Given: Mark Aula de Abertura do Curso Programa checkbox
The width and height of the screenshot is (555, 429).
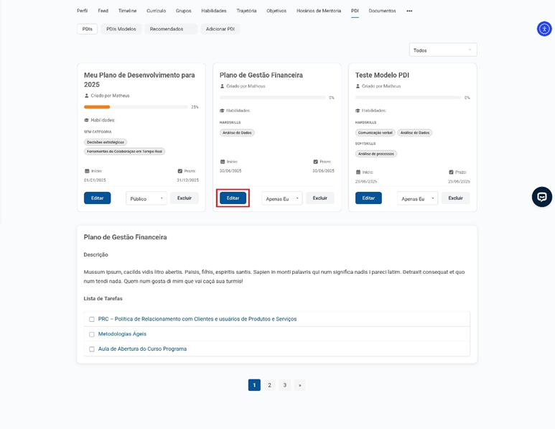Looking at the screenshot, I should 92,349.
